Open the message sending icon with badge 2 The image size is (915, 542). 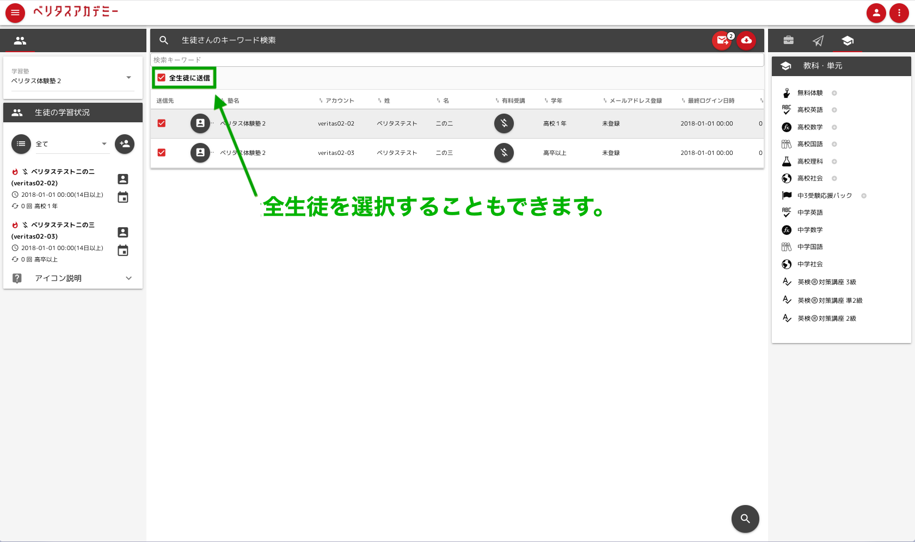tap(722, 40)
